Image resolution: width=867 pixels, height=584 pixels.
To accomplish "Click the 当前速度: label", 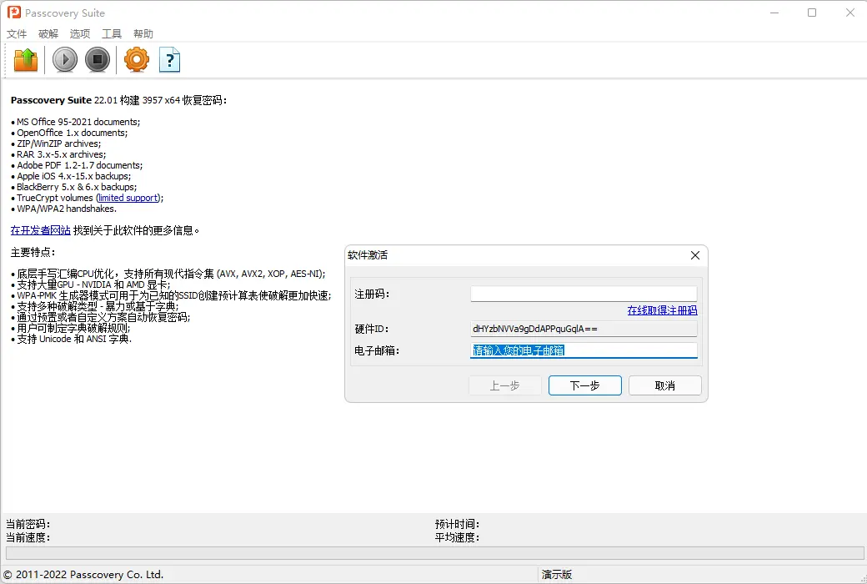I will (x=28, y=537).
